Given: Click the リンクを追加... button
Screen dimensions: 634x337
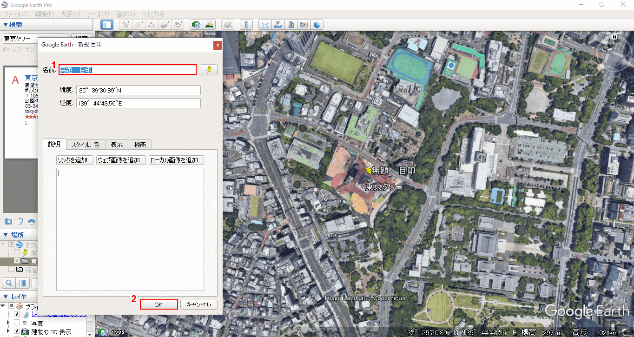Looking at the screenshot, I should pos(75,160).
